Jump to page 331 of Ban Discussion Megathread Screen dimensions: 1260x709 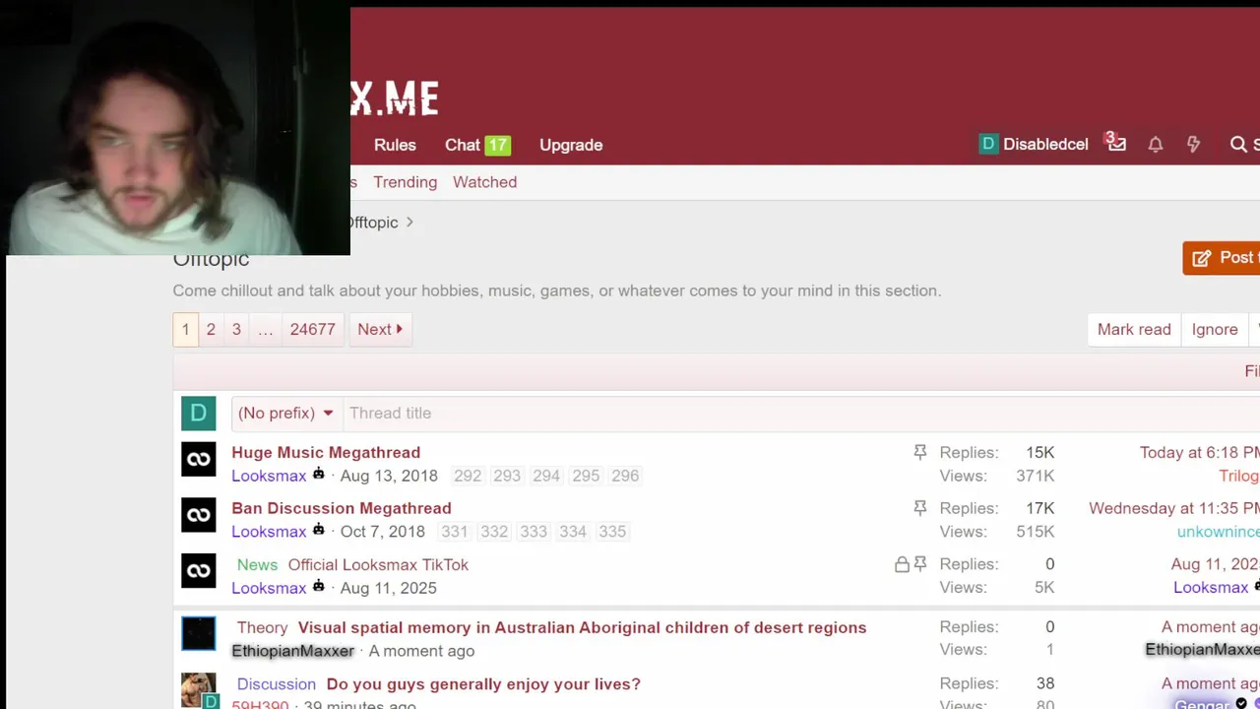(455, 532)
